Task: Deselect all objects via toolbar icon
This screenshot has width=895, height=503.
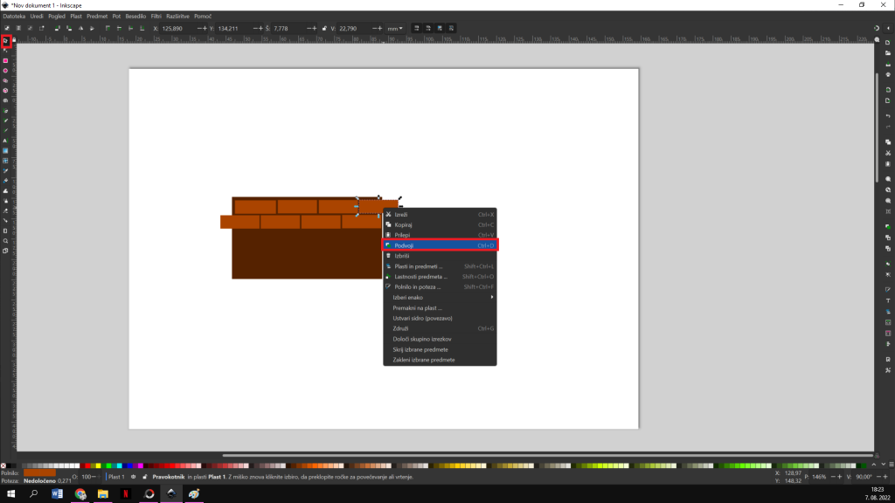Action: click(x=30, y=28)
